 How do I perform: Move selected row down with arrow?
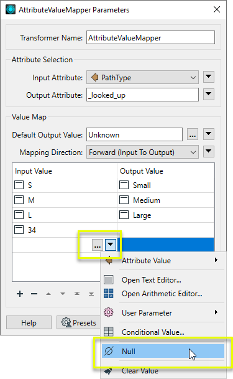63,294
